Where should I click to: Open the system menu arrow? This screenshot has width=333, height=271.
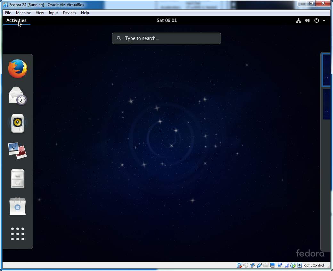click(324, 20)
